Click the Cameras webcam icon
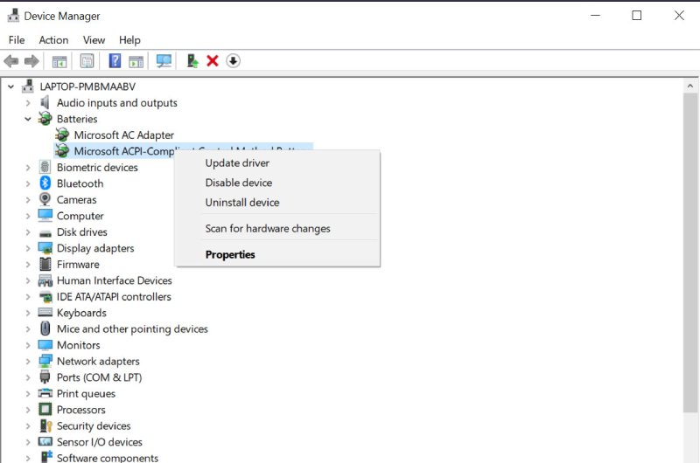This screenshot has height=463, width=700. (x=45, y=199)
